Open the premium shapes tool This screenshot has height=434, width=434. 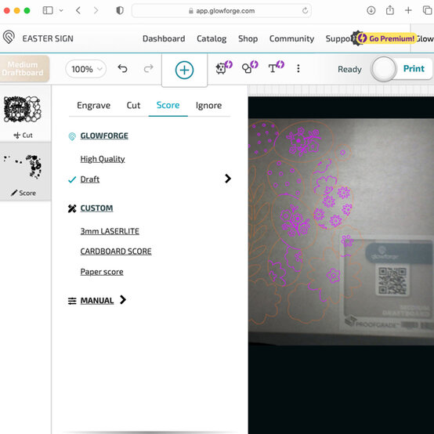(250, 67)
